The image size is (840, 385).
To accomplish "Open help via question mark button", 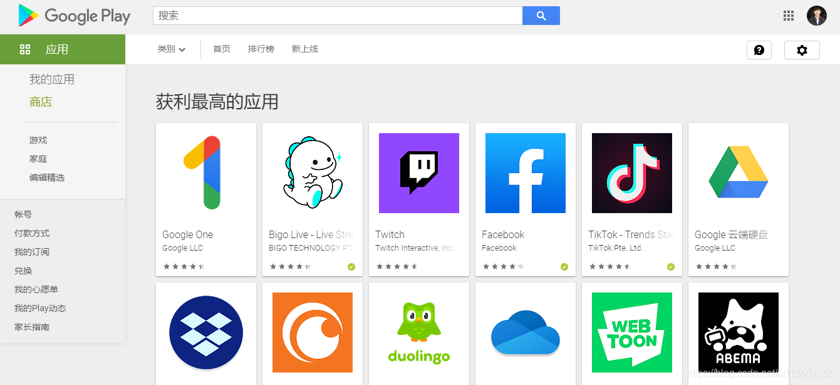I will coord(759,50).
